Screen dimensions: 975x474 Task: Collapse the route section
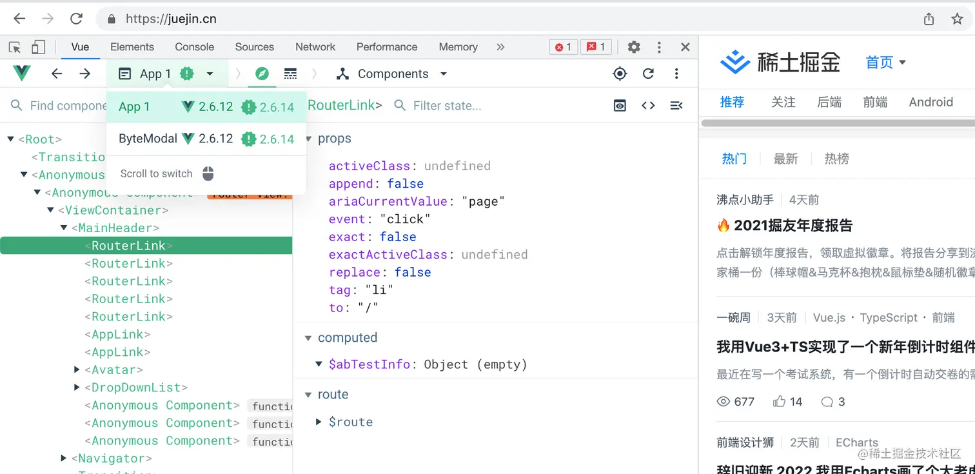coord(308,395)
